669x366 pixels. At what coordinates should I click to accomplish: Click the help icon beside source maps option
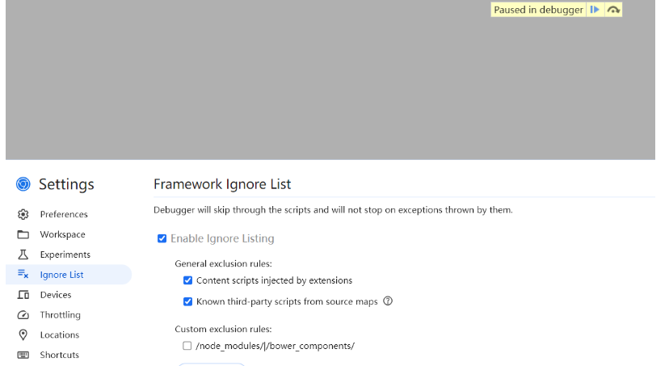click(388, 301)
